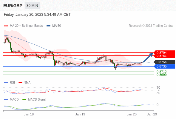Select the MA 20 + Bollinger Bands label
The image size is (176, 119).
(x=26, y=26)
